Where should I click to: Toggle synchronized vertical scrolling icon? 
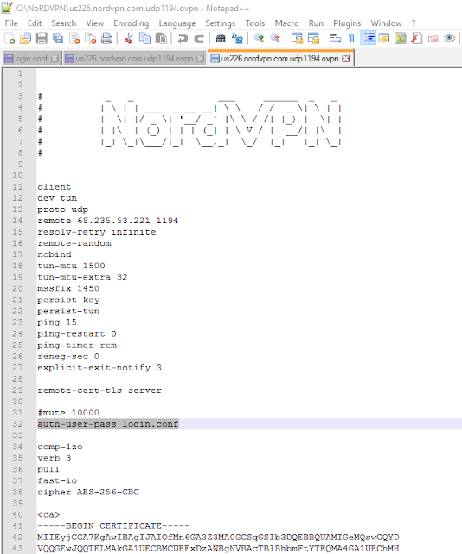pos(297,38)
